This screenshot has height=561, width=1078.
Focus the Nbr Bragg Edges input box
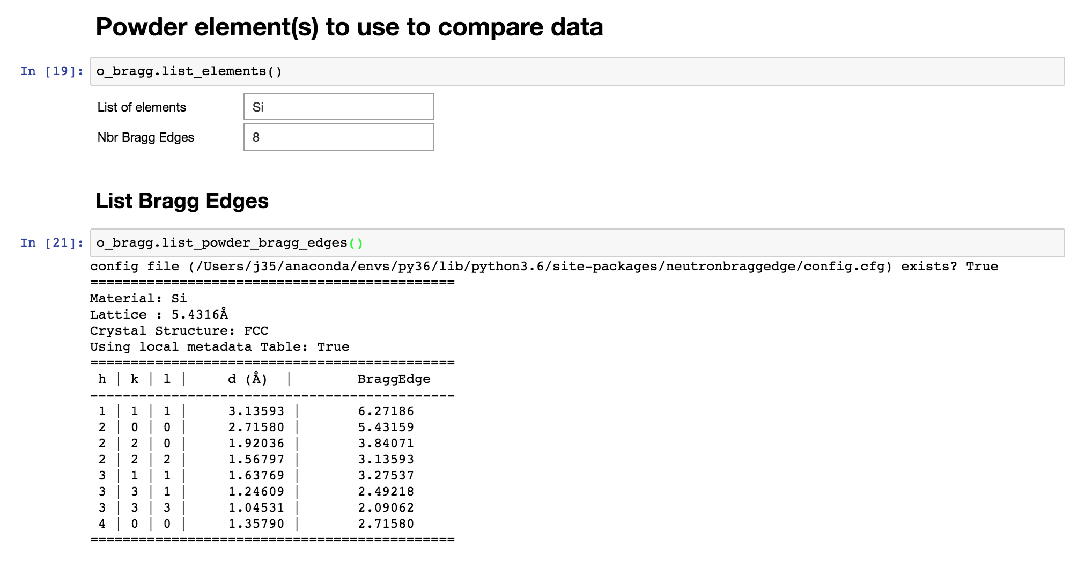coord(338,137)
